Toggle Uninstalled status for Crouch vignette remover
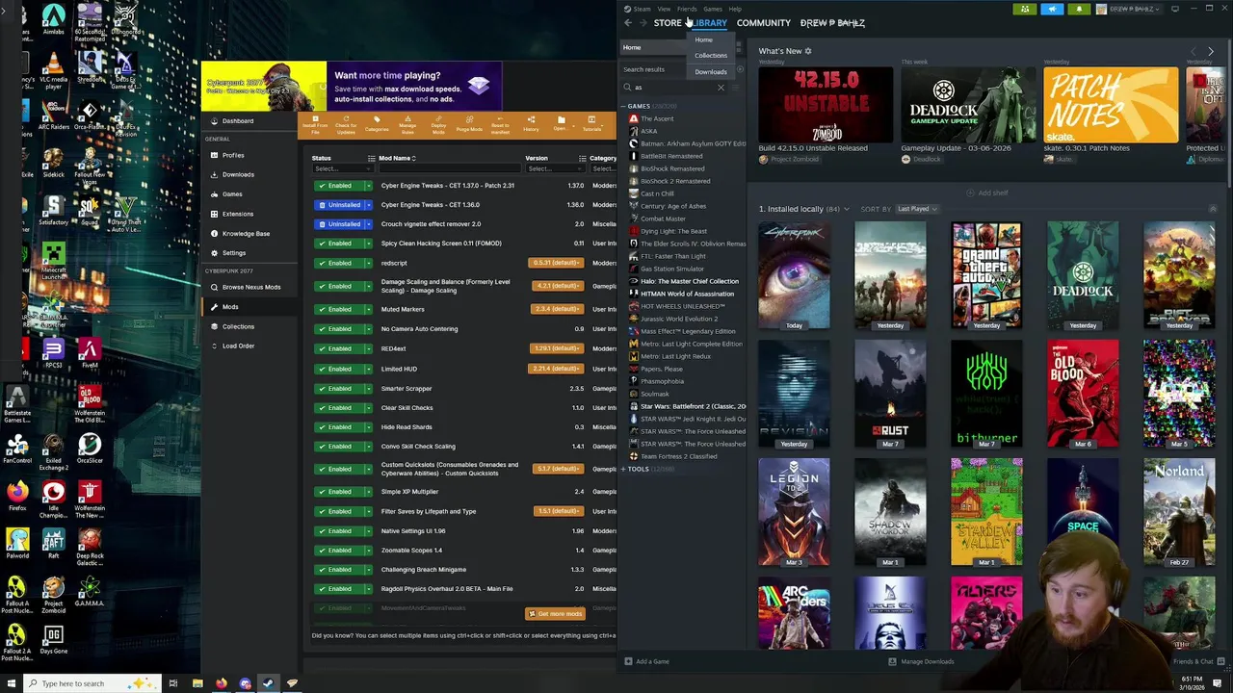Viewport: 1233px width, 693px height. [338, 224]
